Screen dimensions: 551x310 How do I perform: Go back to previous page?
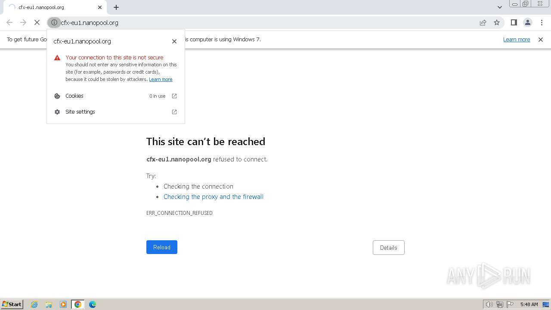(9, 22)
